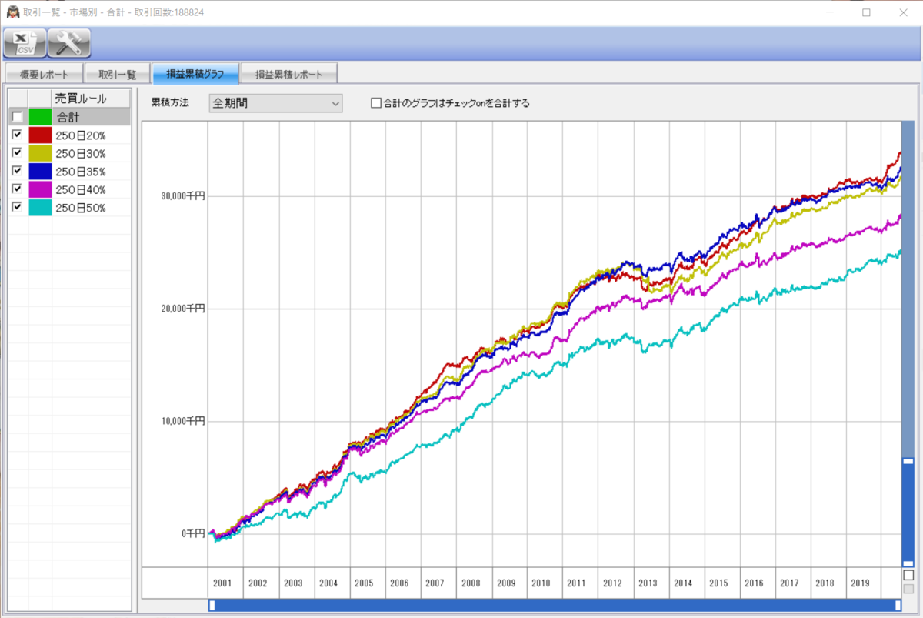The image size is (923, 618).
Task: Click the small gray square at bottom right
Action: (908, 589)
